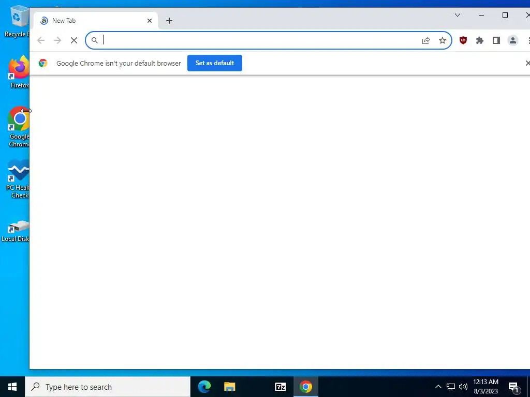This screenshot has height=397, width=530.
Task: Click the Chrome taskbar button
Action: (305, 387)
